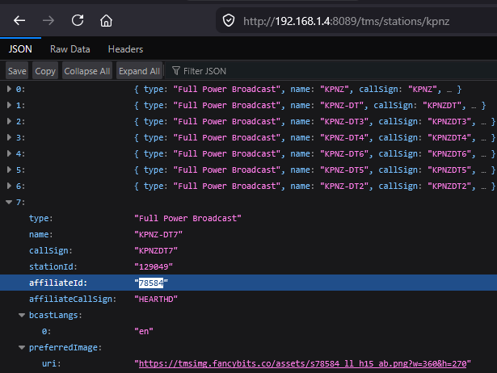This screenshot has height=373, width=497.
Task: Click the name key under item 7
Action: click(41, 234)
